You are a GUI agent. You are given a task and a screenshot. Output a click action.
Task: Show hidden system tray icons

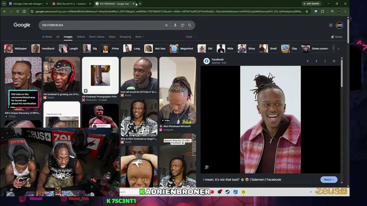[311, 192]
